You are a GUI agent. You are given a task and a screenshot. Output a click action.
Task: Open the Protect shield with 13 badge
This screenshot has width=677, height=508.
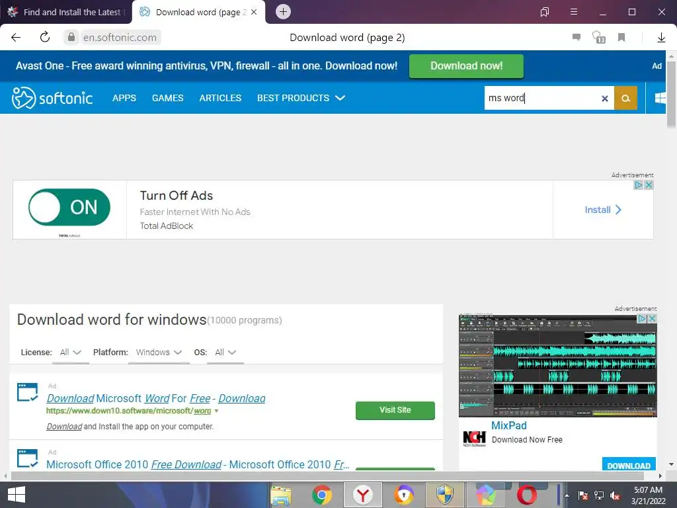pyautogui.click(x=598, y=37)
